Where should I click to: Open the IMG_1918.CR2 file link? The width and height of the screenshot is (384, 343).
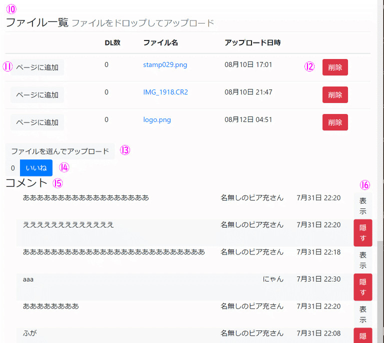(x=165, y=92)
